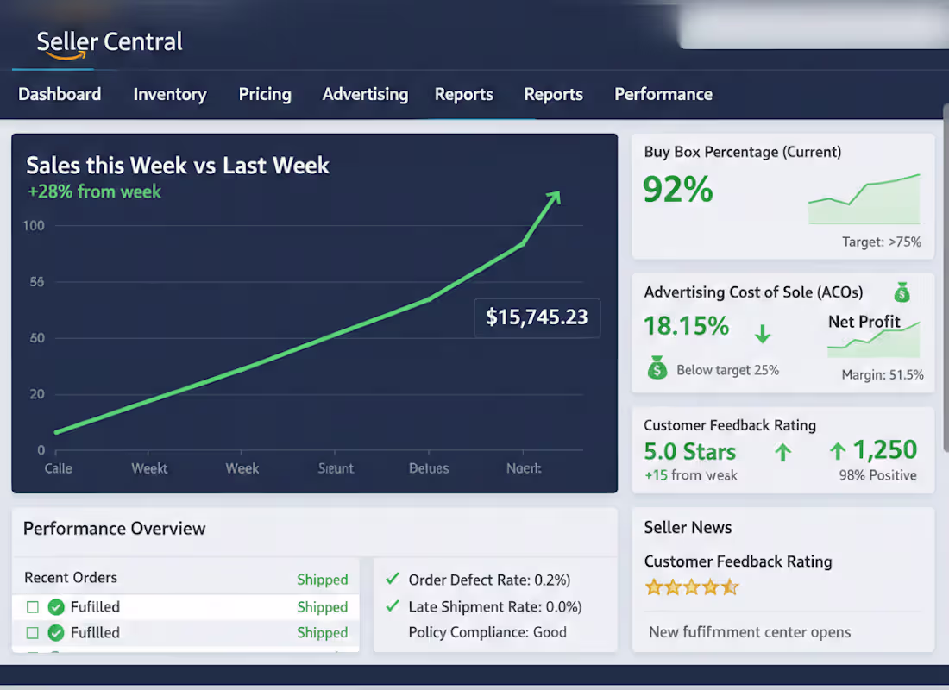Click Buy Box Percentage (Current) title

(743, 152)
